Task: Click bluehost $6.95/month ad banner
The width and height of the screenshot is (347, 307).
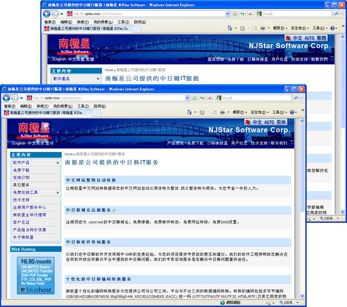Action: click(36, 275)
